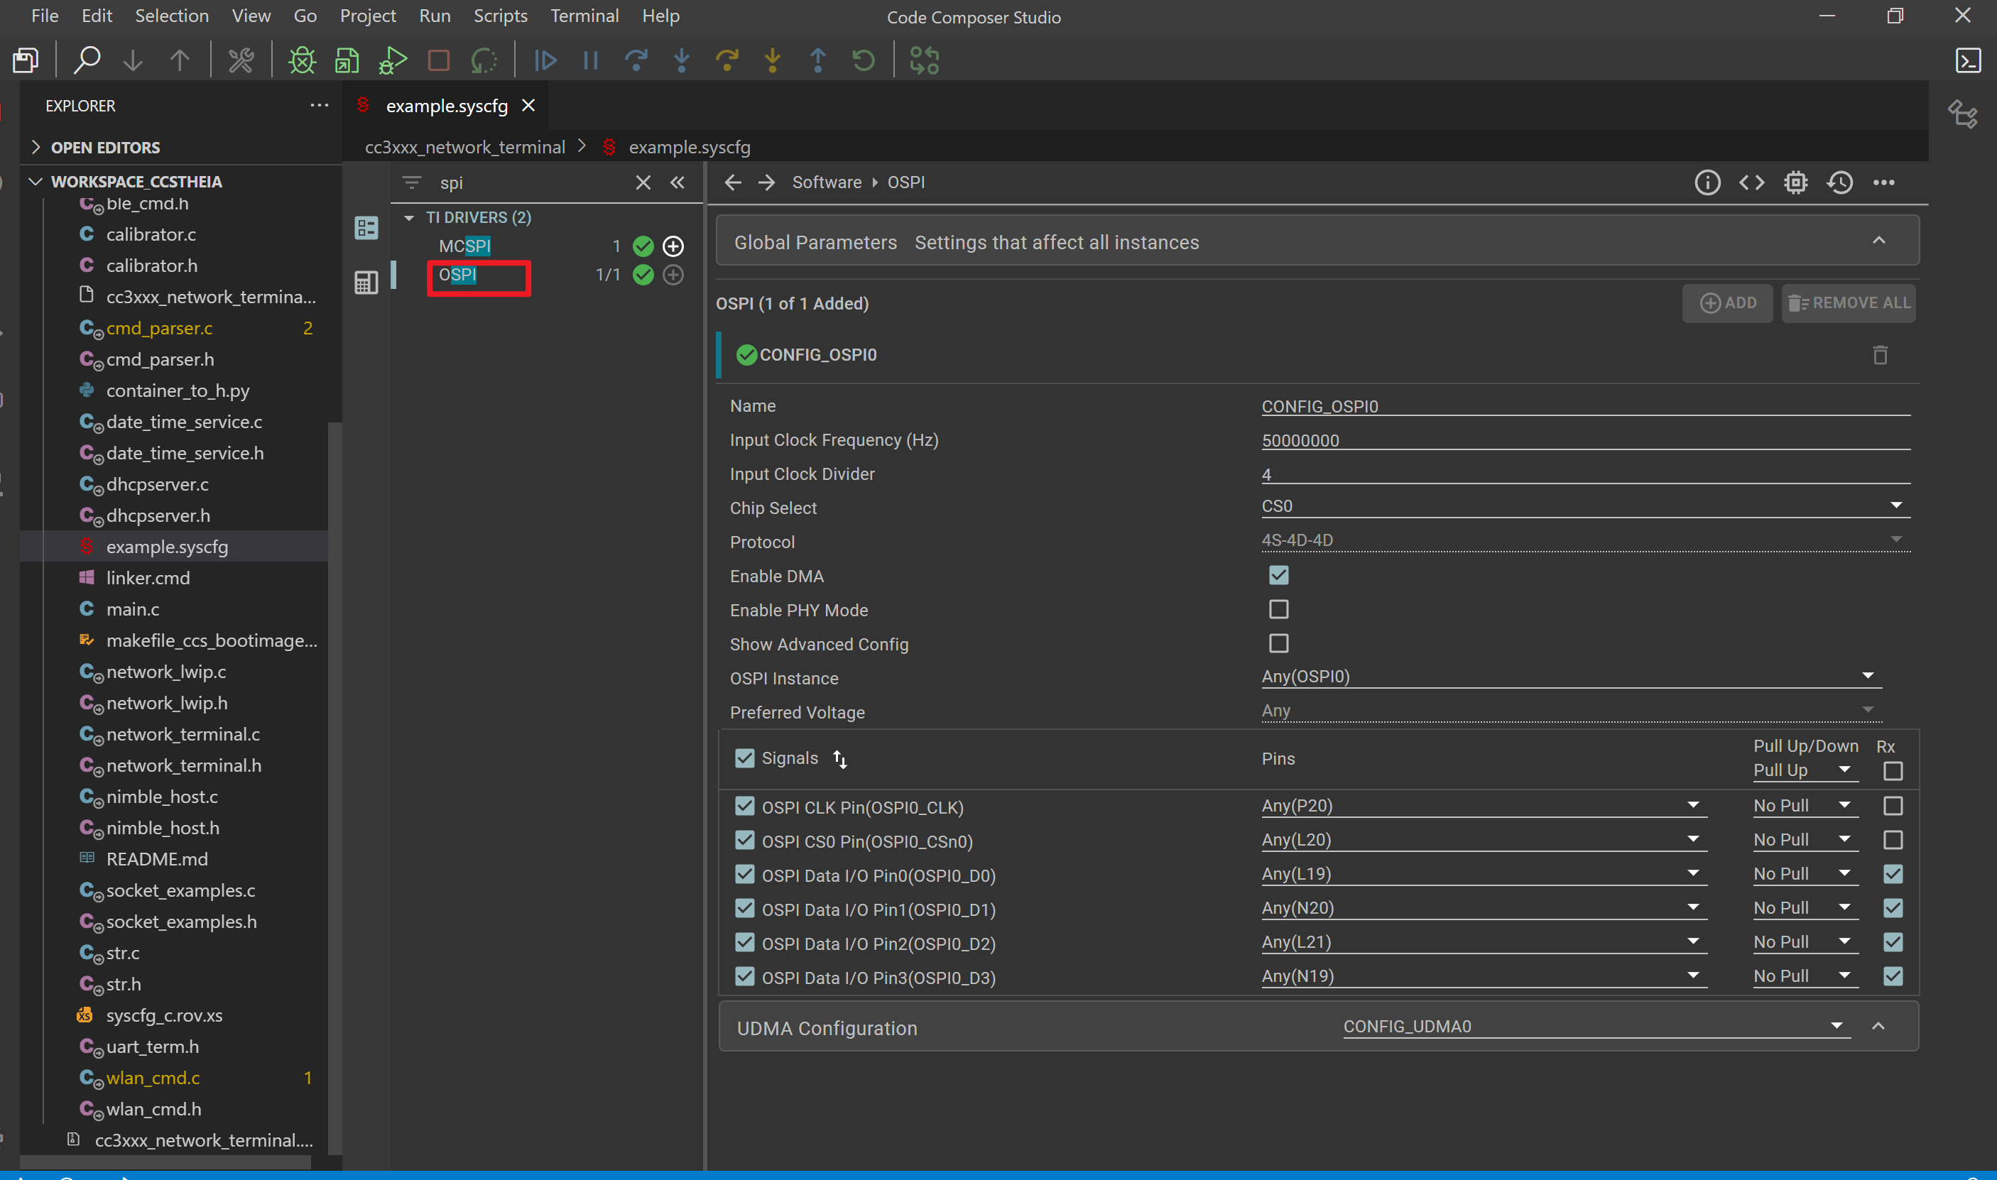The image size is (1997, 1180).
Task: Click the explorer vertical scrollbar
Action: (x=334, y=787)
